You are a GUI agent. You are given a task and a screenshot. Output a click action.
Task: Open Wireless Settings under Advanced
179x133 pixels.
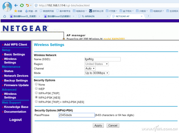tap(10, 96)
